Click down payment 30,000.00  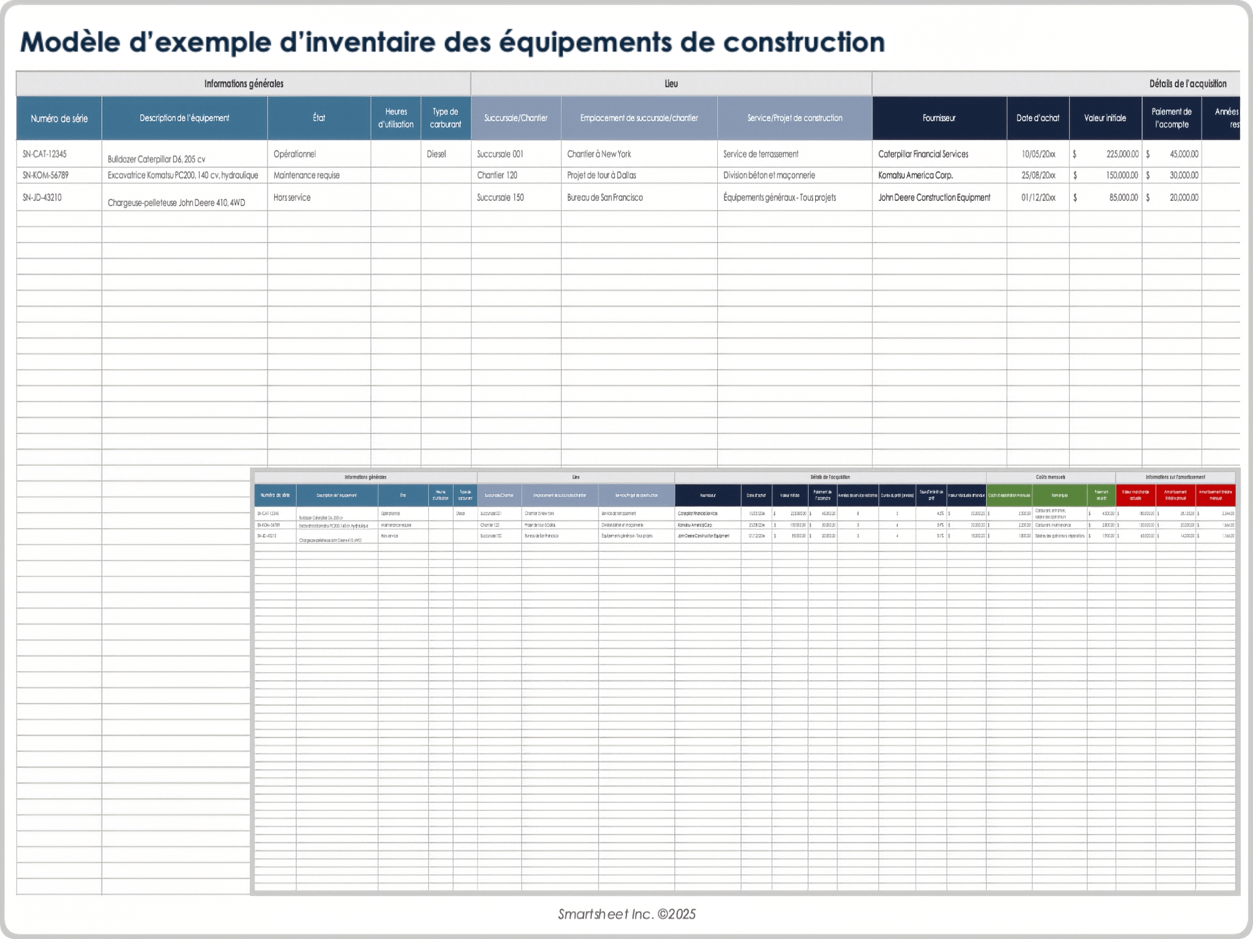[1172, 175]
